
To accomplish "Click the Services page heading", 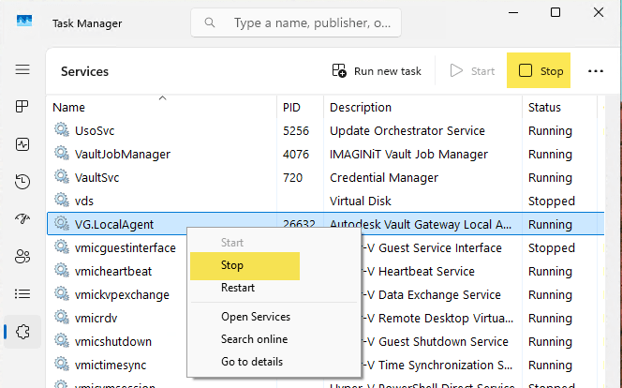I will click(x=84, y=71).
